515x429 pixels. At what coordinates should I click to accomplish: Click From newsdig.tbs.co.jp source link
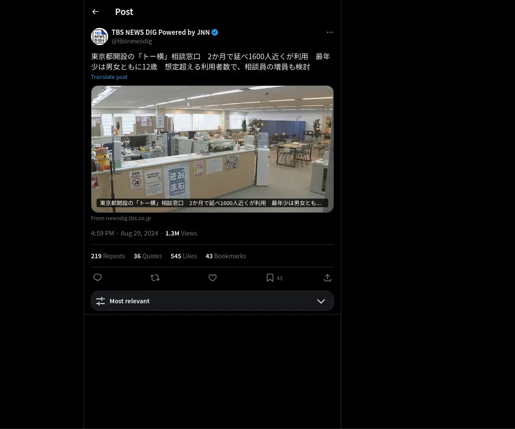pyautogui.click(x=121, y=218)
